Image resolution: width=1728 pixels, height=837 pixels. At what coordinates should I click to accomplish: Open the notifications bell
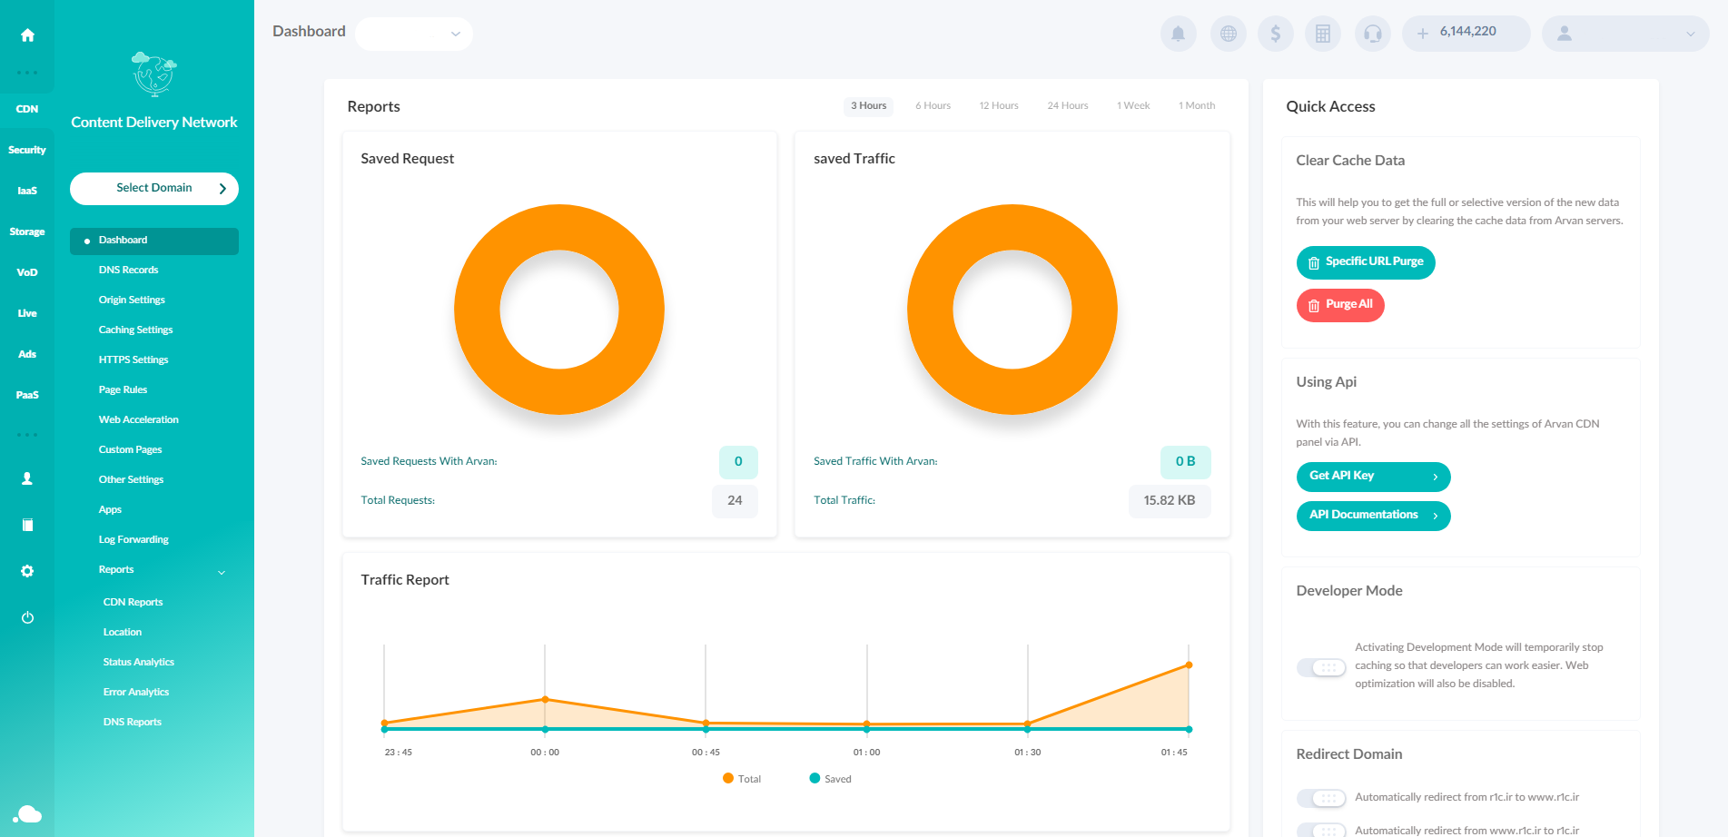tap(1178, 34)
